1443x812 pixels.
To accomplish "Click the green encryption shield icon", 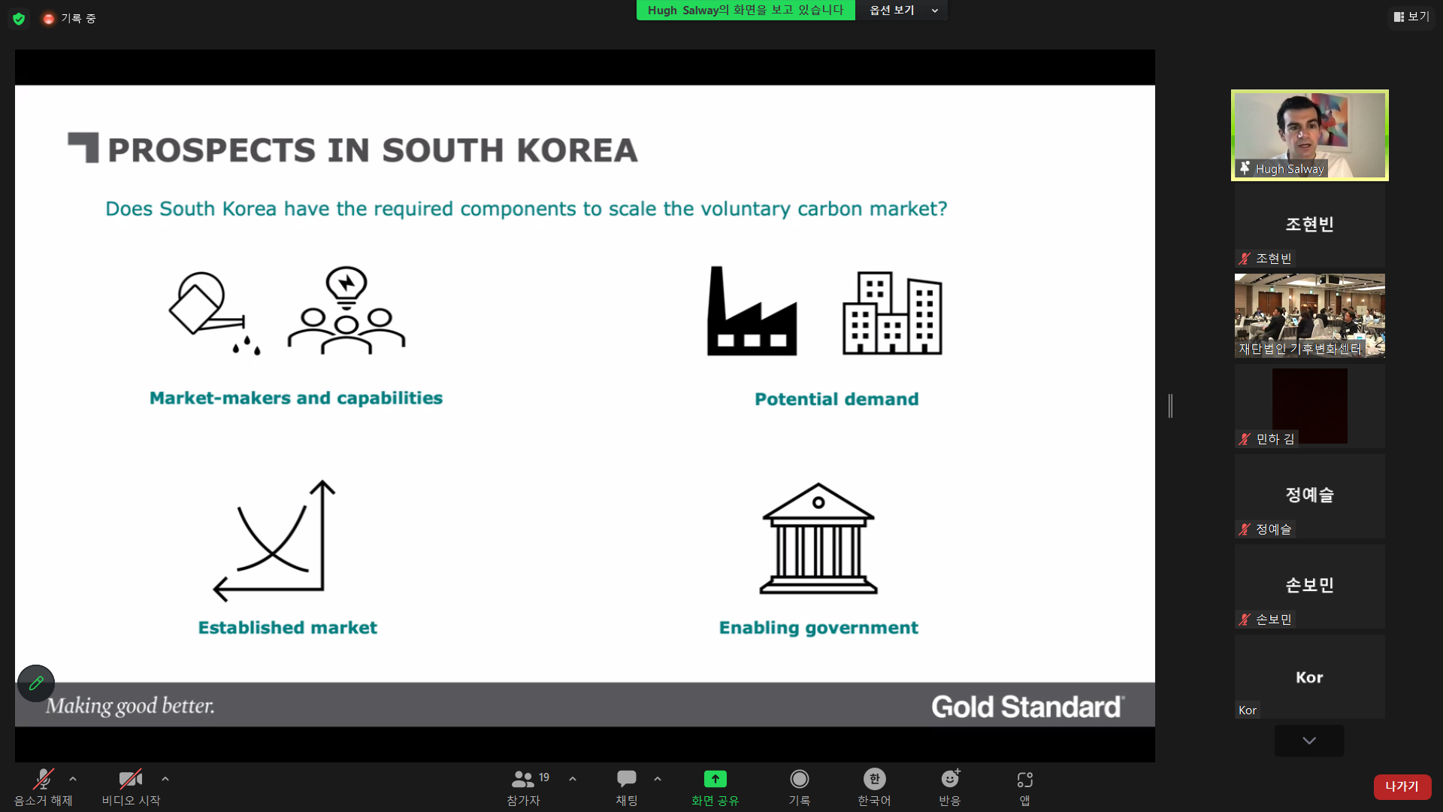I will pos(19,18).
